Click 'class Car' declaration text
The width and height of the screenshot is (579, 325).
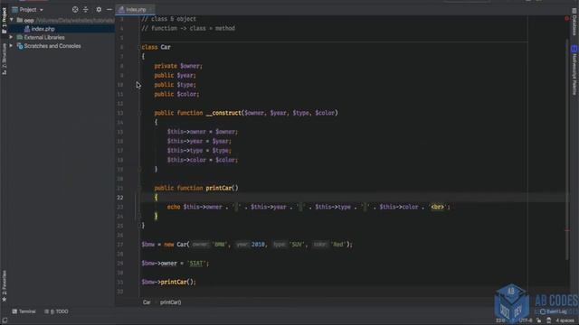click(156, 47)
